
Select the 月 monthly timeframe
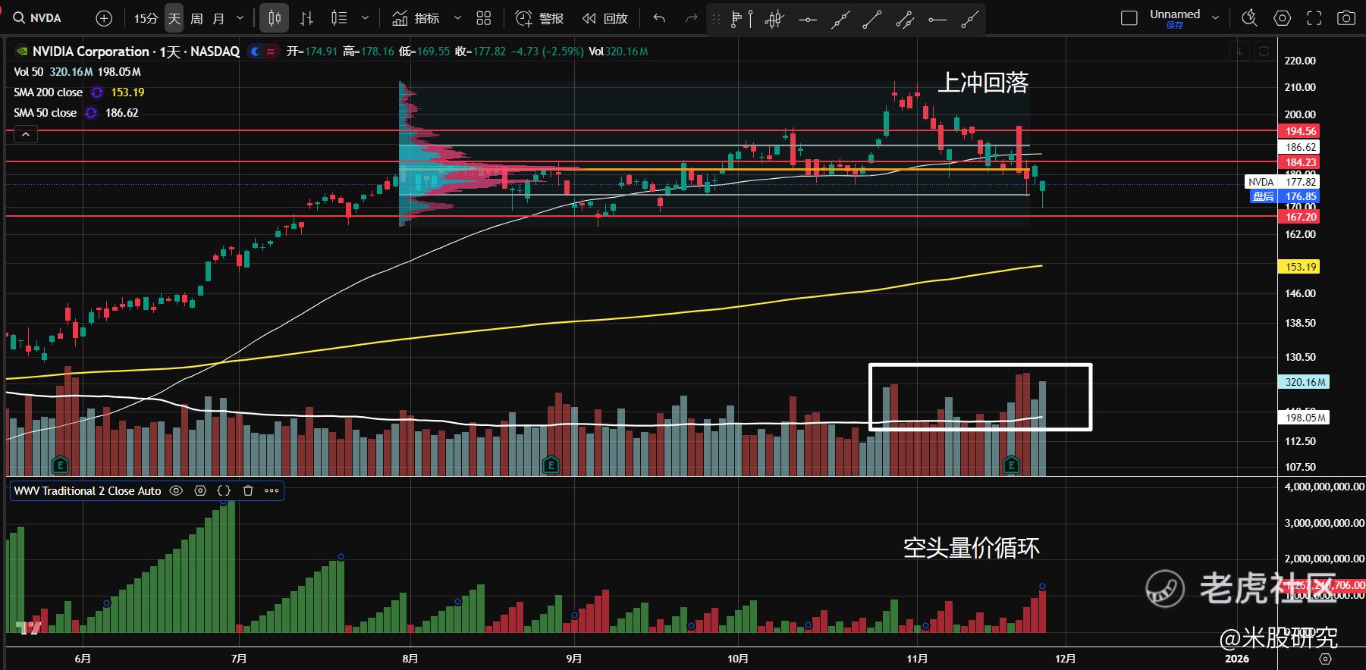(x=218, y=18)
